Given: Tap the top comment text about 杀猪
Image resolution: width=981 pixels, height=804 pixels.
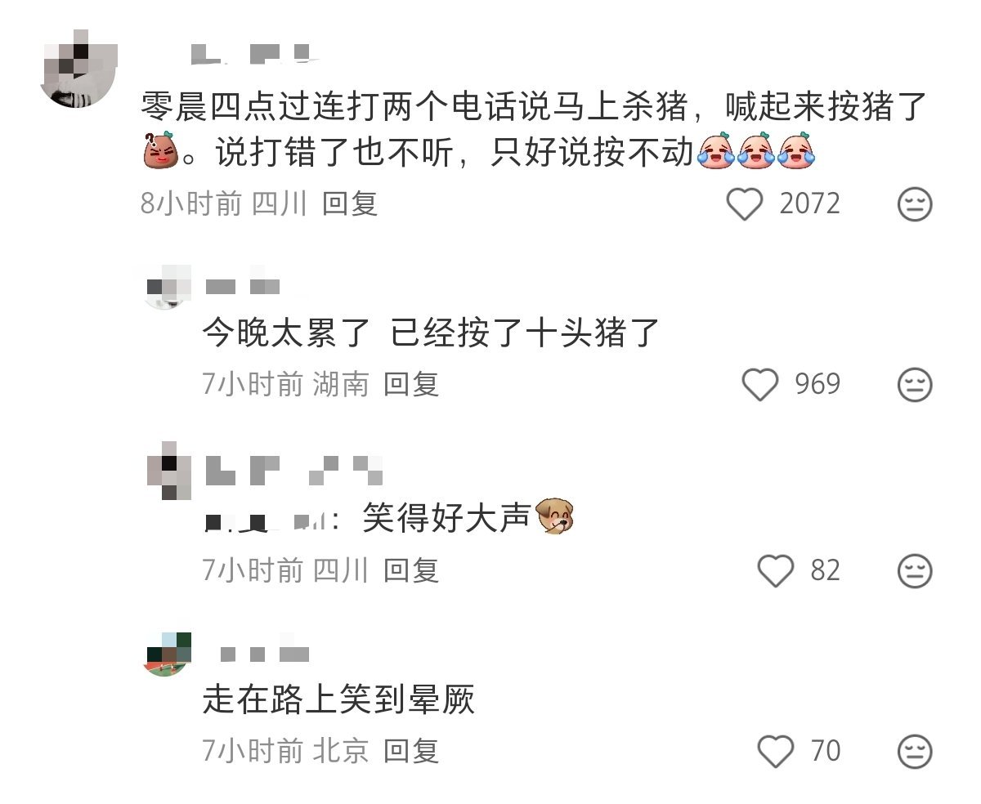Looking at the screenshot, I should 535,129.
